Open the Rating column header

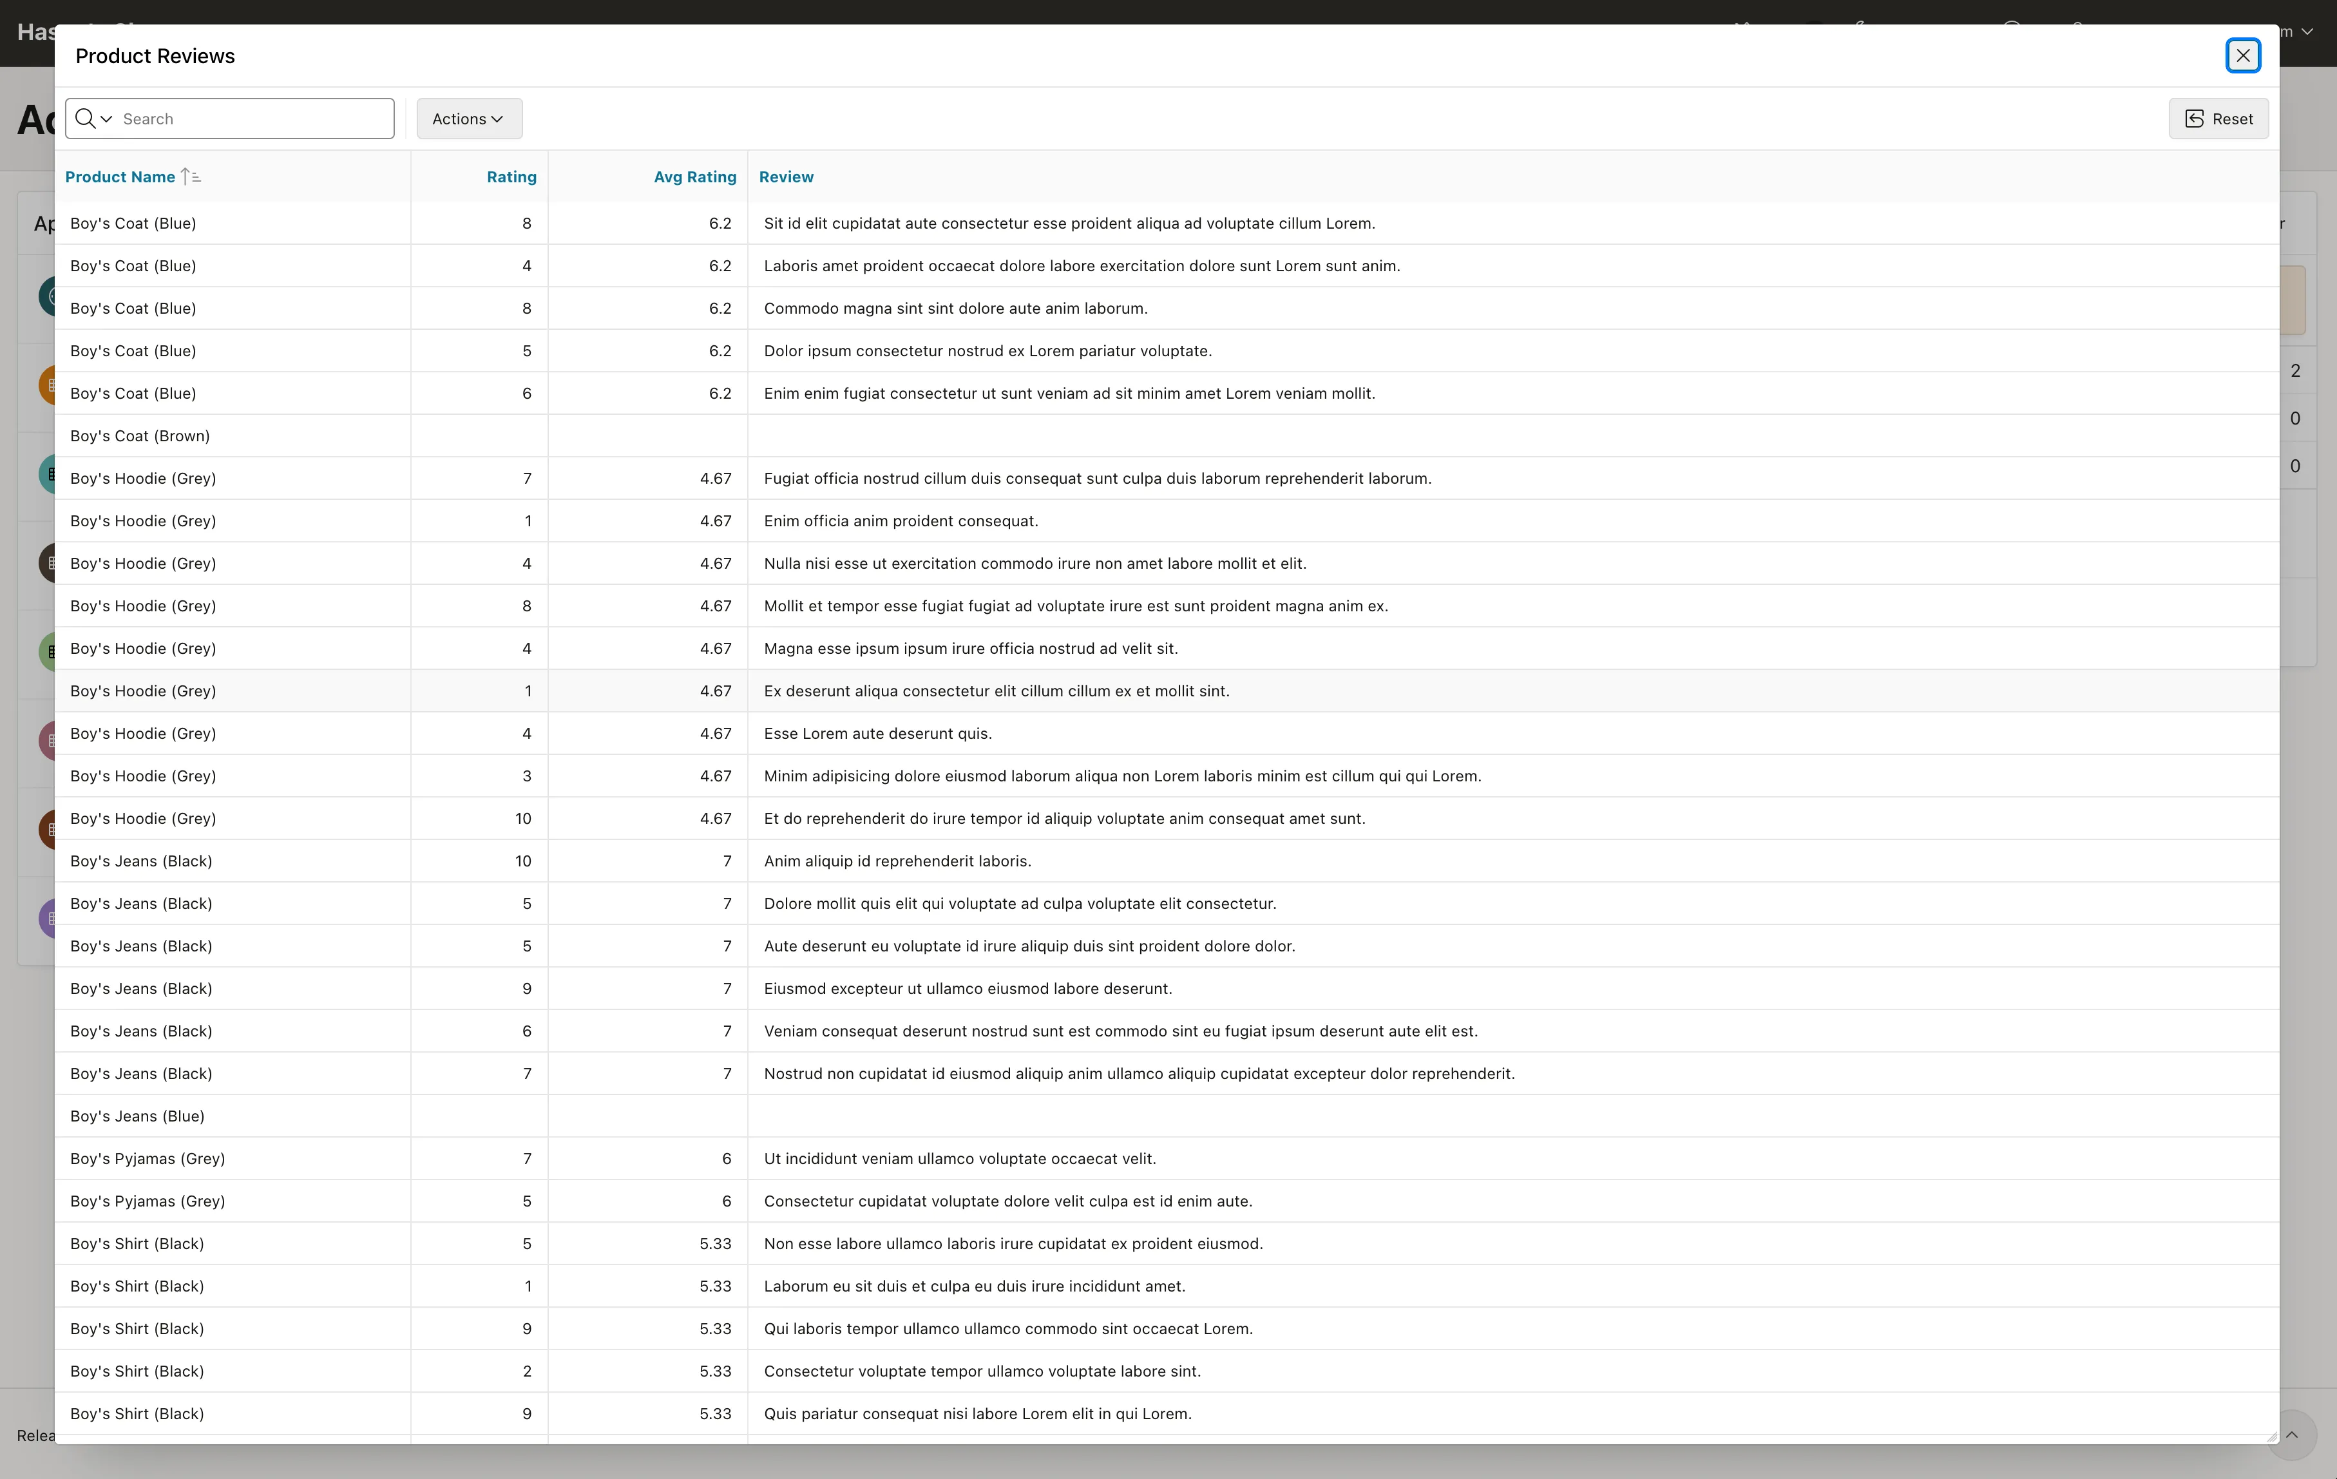[511, 177]
